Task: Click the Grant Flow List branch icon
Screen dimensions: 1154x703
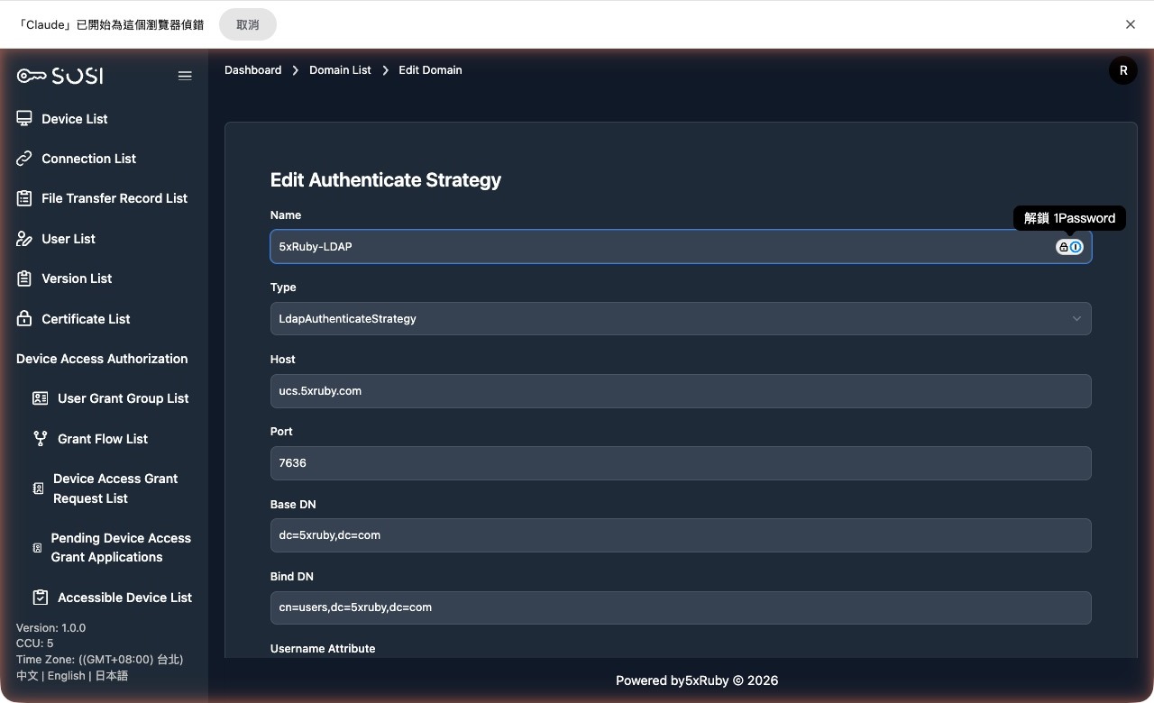Action: 40,439
